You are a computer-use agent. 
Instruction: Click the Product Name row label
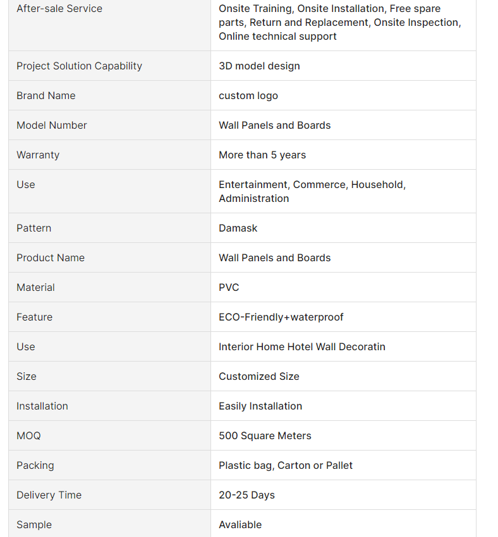pyautogui.click(x=51, y=257)
